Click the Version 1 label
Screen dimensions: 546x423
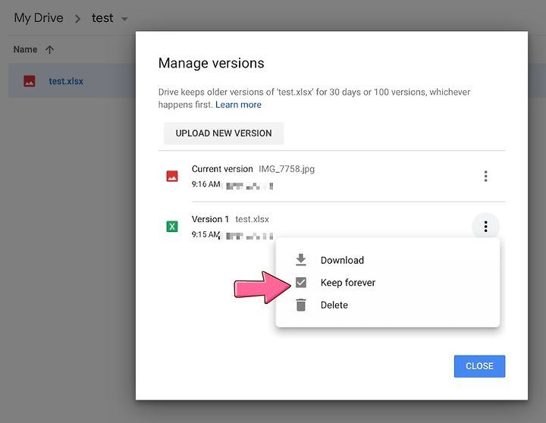[x=210, y=219]
